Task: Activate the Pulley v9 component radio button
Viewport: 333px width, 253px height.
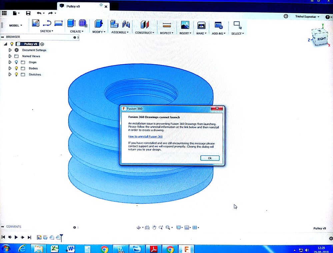Action: click(x=42, y=44)
